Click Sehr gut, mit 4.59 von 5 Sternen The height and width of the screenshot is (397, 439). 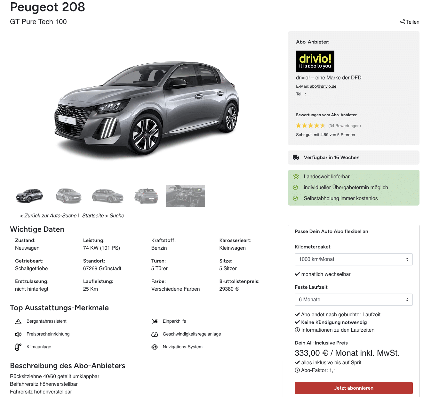(325, 135)
